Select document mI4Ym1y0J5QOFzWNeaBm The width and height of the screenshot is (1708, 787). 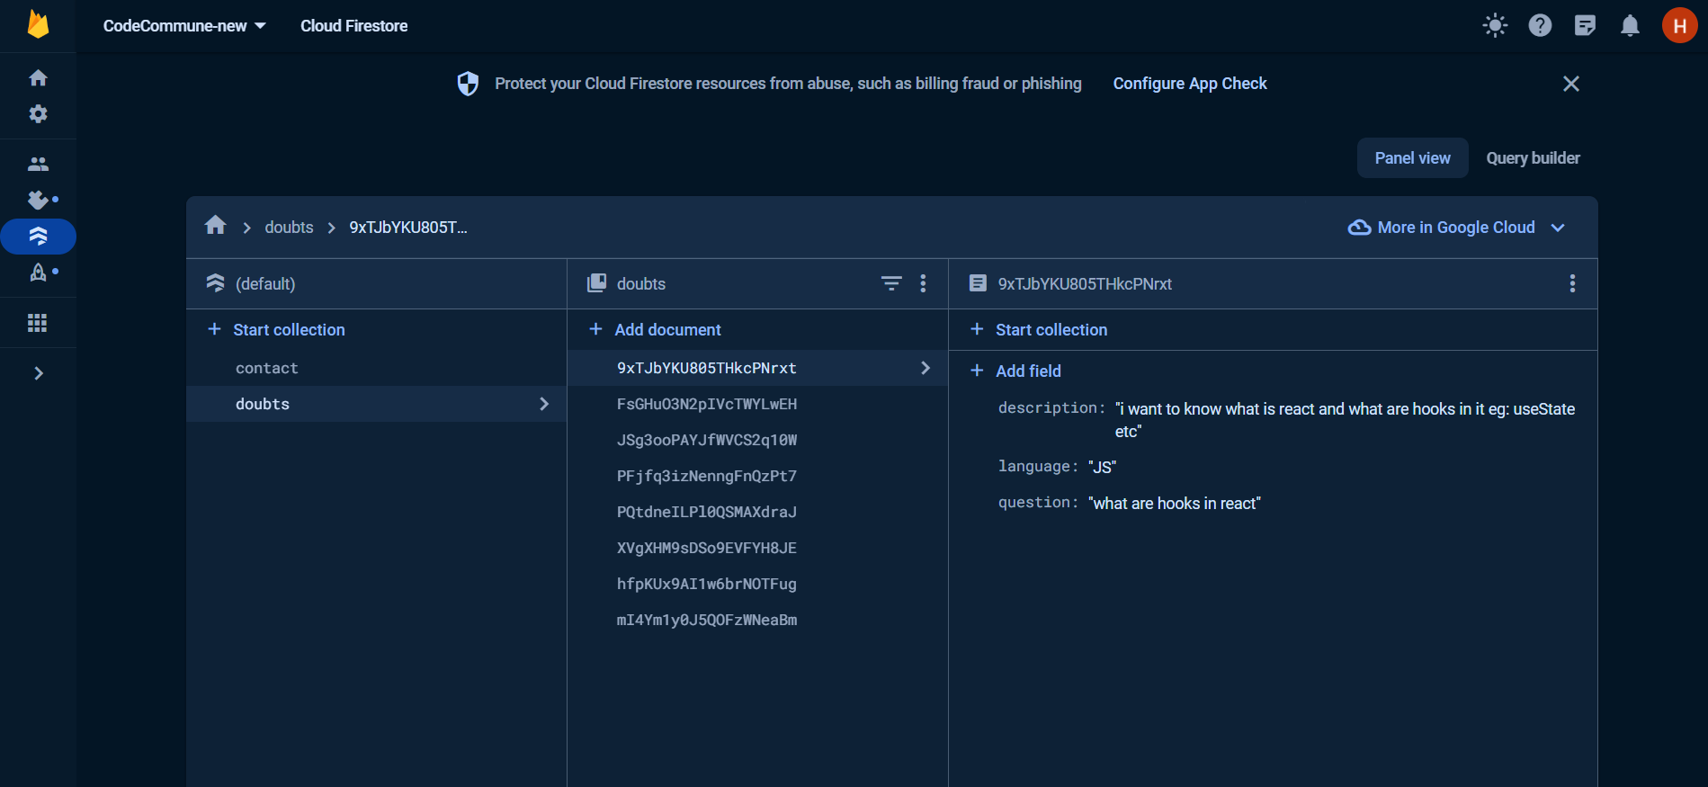pos(757,620)
